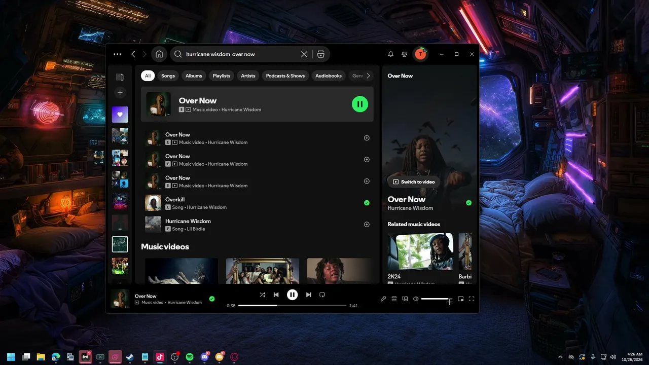This screenshot has width=649, height=365.
Task: Click the Switch to video button
Action: coord(413,182)
